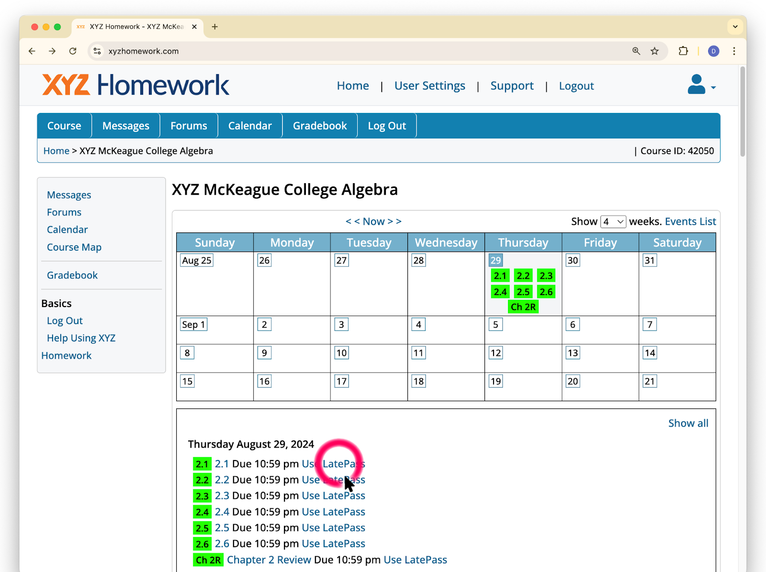Switch to the Course tab

[64, 126]
